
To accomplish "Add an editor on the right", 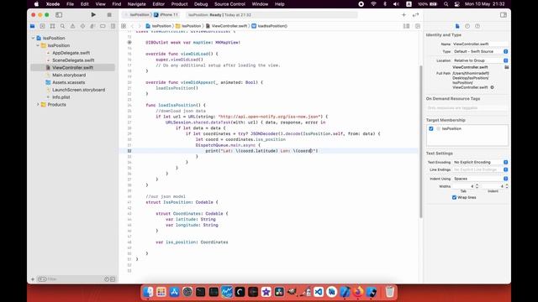I will point(418,26).
